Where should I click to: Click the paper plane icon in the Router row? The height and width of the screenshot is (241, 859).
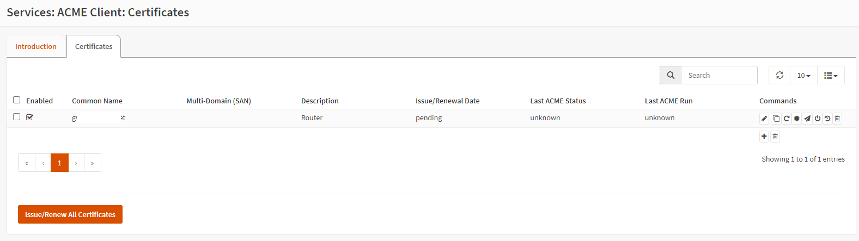click(807, 119)
